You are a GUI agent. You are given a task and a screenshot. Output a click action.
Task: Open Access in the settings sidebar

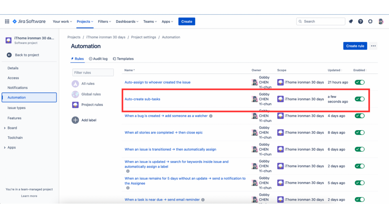pos(13,78)
